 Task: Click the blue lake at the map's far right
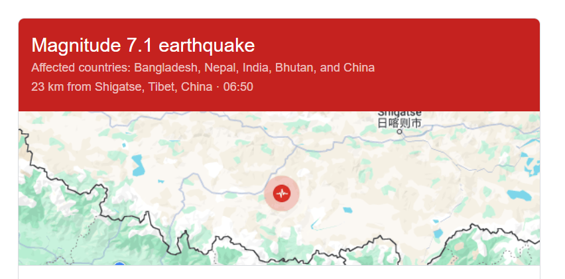pyautogui.click(x=519, y=195)
